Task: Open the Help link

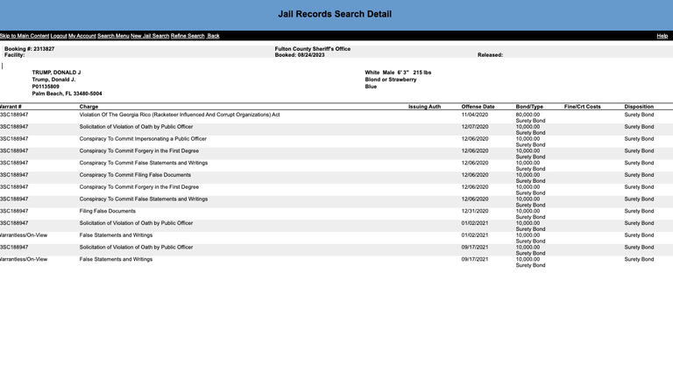Action: pyautogui.click(x=662, y=36)
